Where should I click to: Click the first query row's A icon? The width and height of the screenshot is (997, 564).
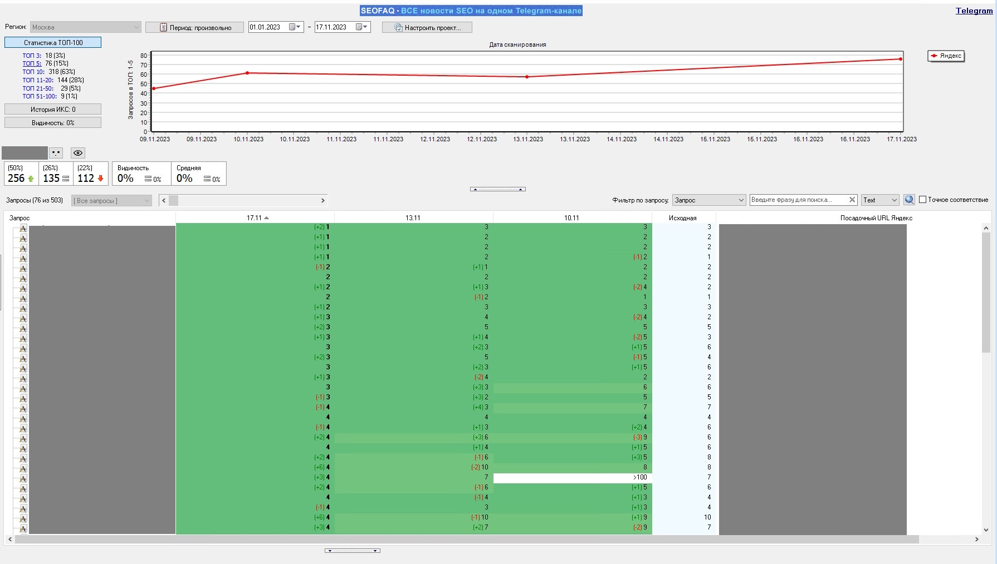[23, 228]
